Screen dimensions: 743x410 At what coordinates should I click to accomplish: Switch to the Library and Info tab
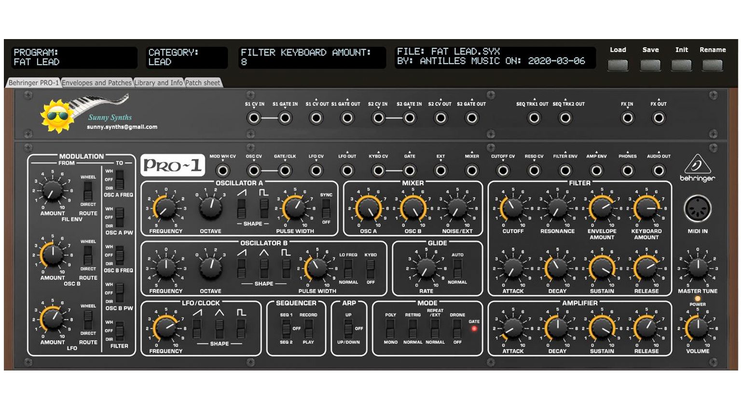pos(158,83)
